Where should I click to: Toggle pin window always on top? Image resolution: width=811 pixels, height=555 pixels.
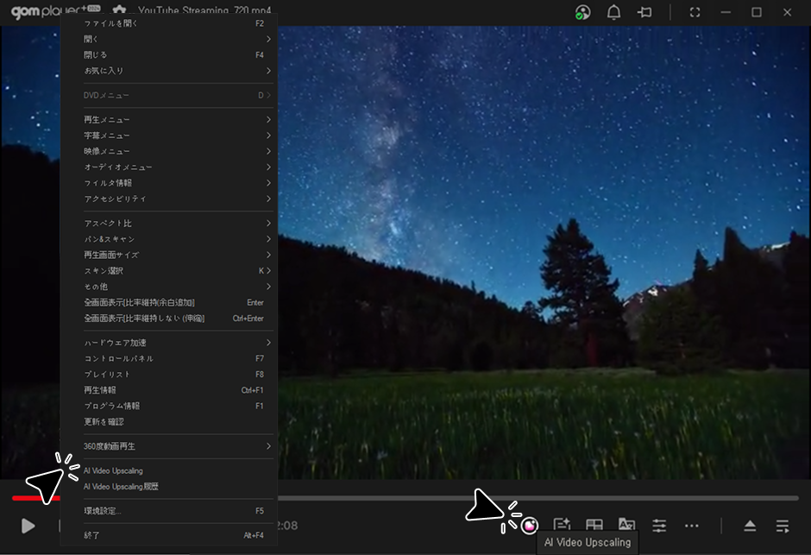(x=644, y=12)
